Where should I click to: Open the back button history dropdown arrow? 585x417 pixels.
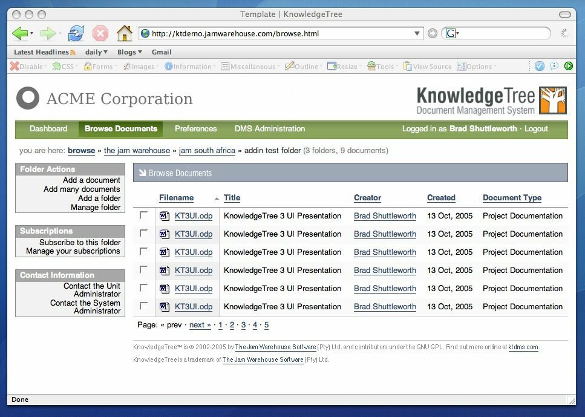tap(31, 33)
